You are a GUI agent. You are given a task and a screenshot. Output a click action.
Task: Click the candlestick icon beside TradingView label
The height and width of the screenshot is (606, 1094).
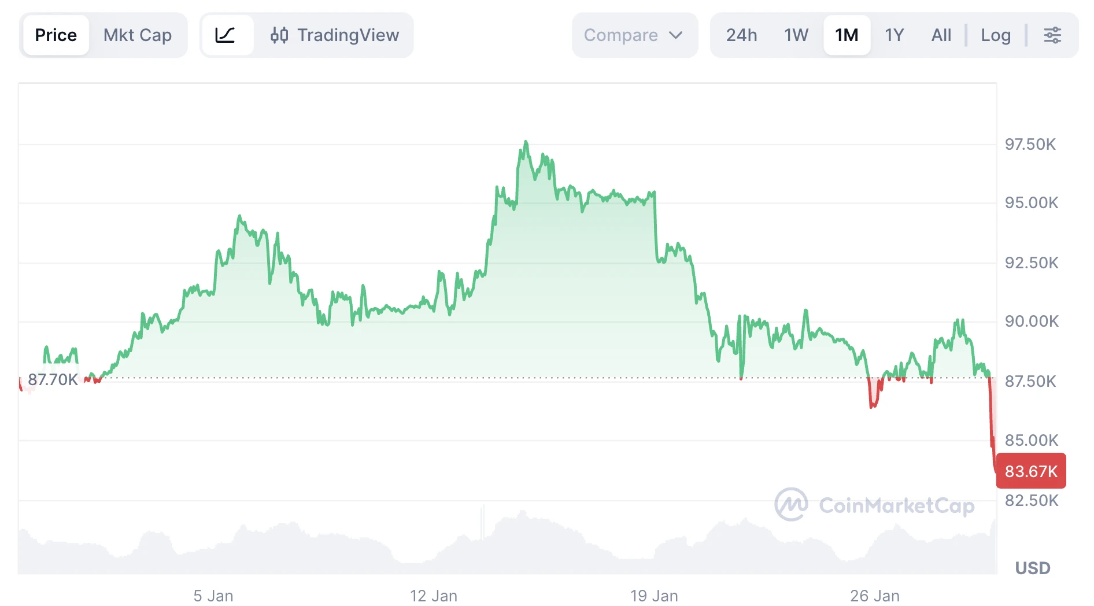coord(280,35)
